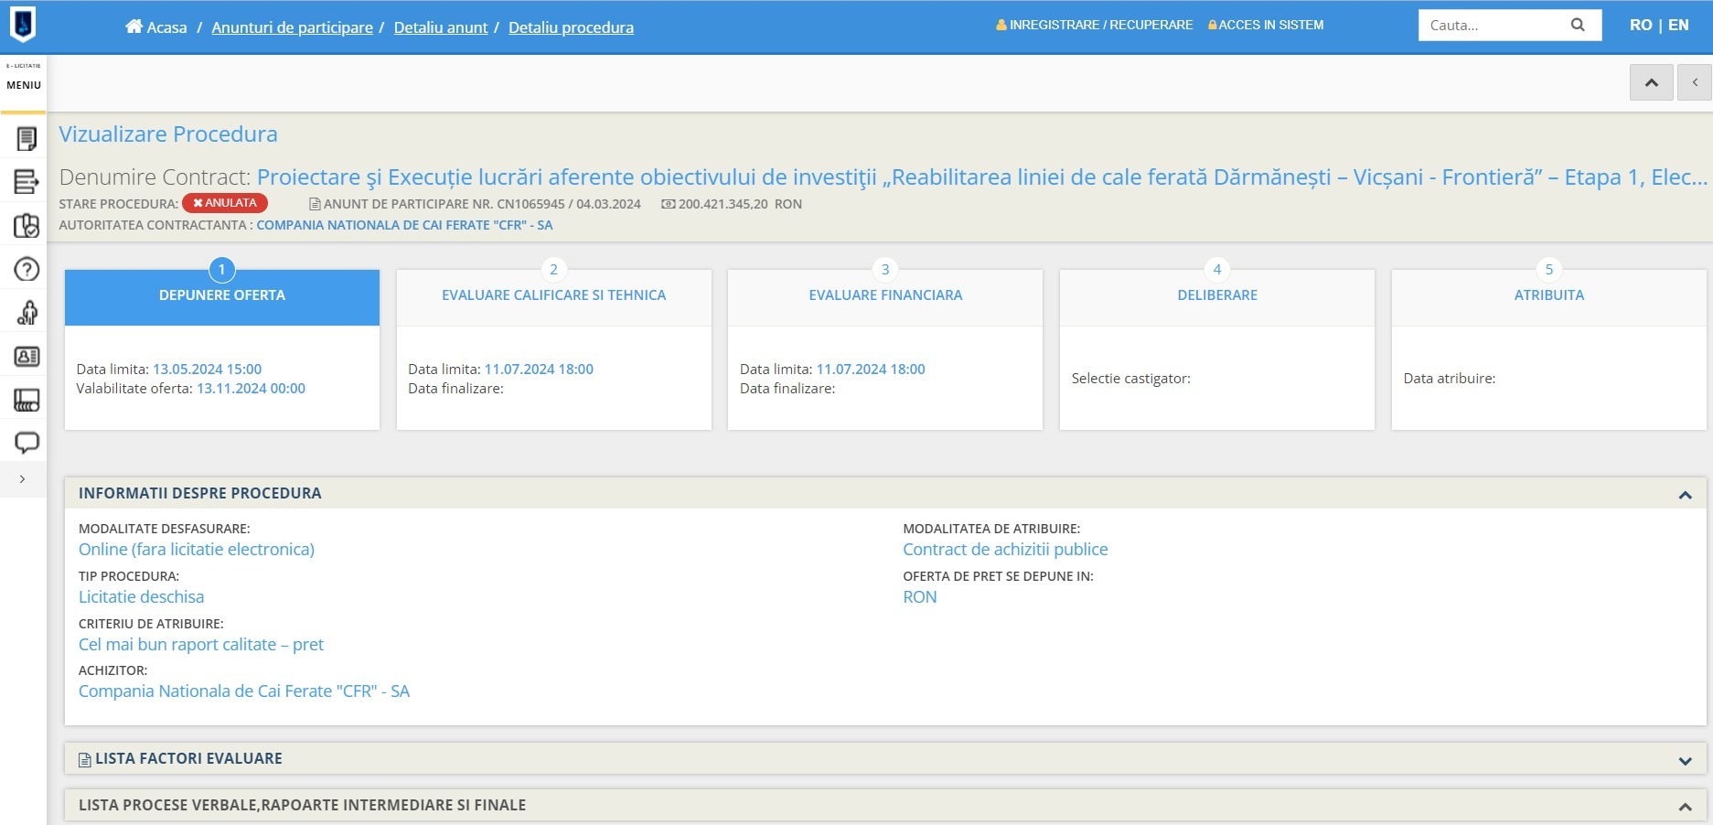Viewport: 1713px width, 825px height.
Task: Click the speech bubble icon in sidebar
Action: tap(27, 443)
